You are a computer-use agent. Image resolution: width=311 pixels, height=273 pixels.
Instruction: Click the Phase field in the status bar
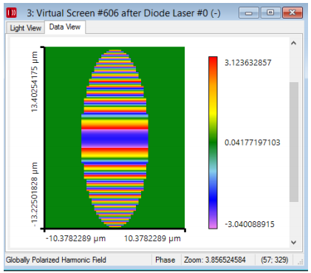click(x=165, y=260)
